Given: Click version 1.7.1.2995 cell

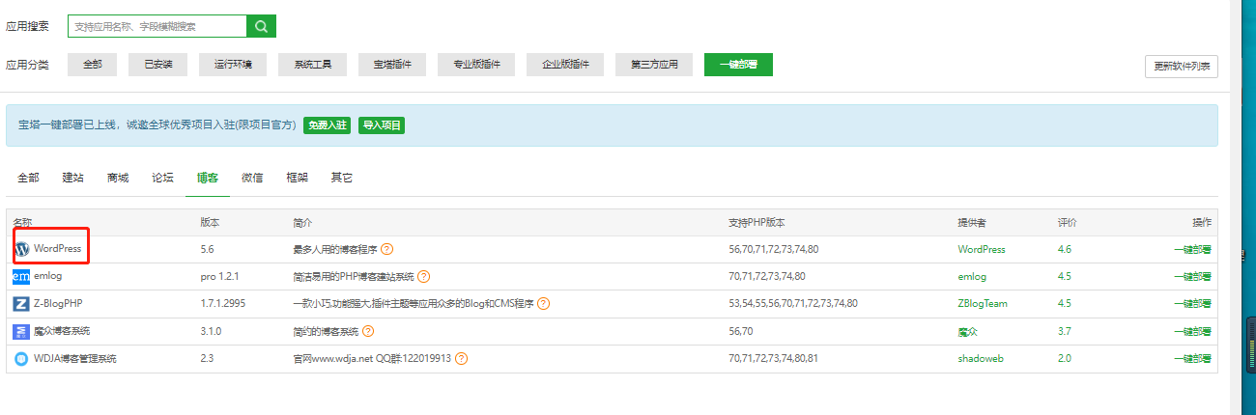Looking at the screenshot, I should [x=225, y=303].
